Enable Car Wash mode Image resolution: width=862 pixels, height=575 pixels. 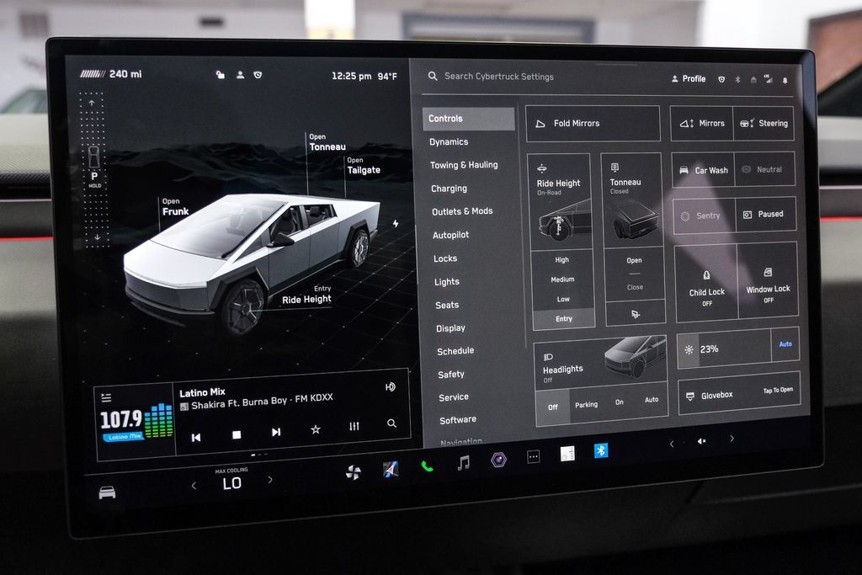point(703,170)
